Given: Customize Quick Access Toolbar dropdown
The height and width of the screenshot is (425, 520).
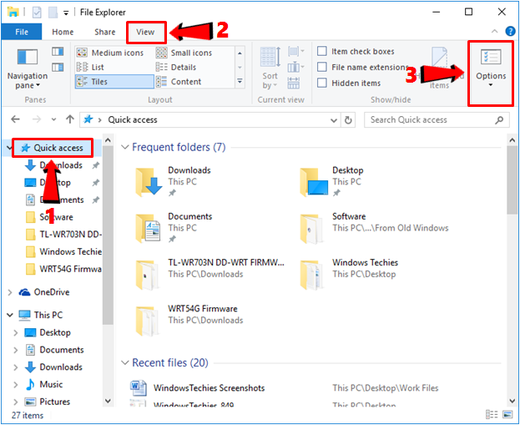Looking at the screenshot, I should pos(66,13).
